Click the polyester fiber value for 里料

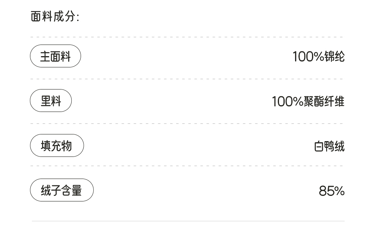[308, 101]
